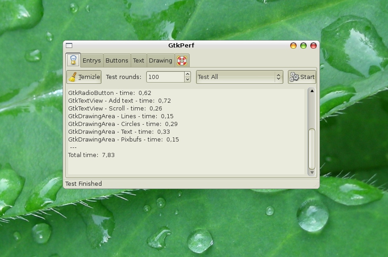Click the Start button

pyautogui.click(x=302, y=77)
